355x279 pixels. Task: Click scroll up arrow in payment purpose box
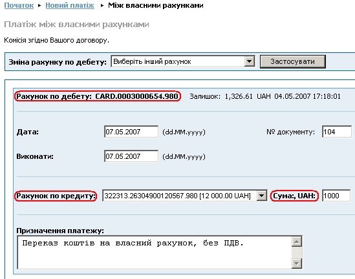coord(297,242)
